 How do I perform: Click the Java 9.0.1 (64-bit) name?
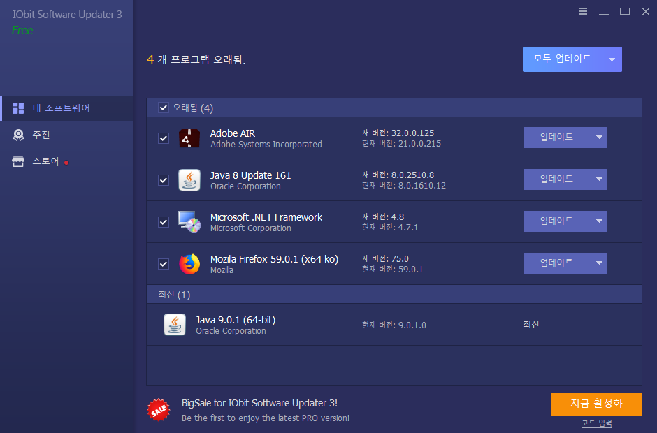coord(236,320)
